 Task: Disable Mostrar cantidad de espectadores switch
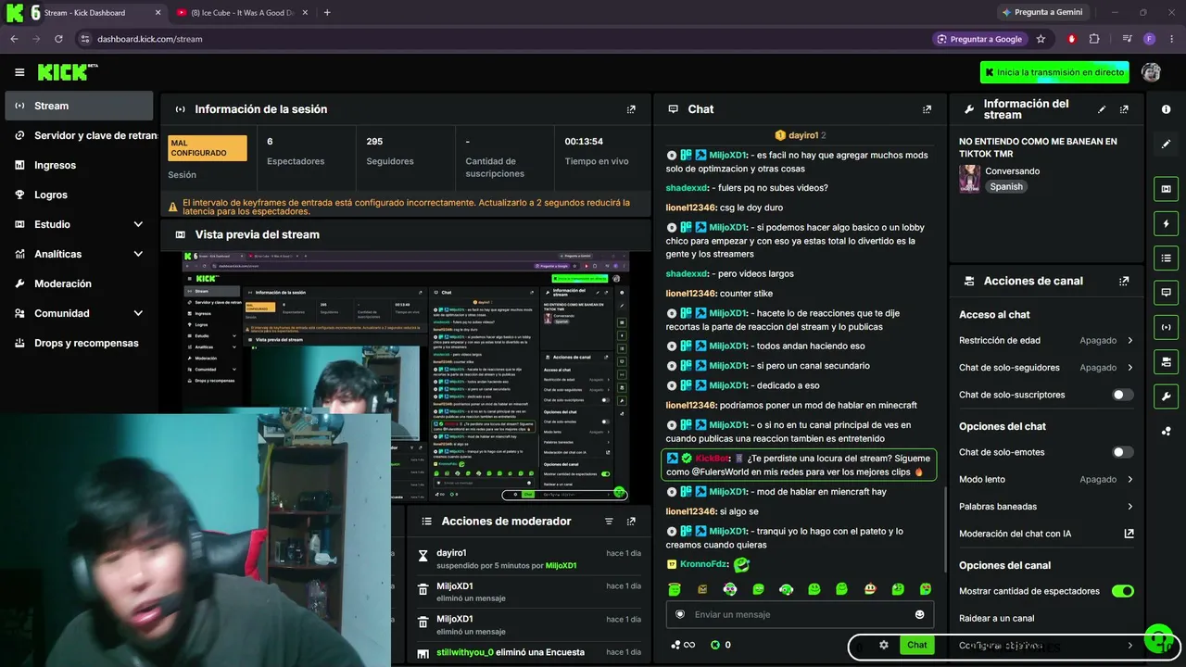tap(1122, 591)
